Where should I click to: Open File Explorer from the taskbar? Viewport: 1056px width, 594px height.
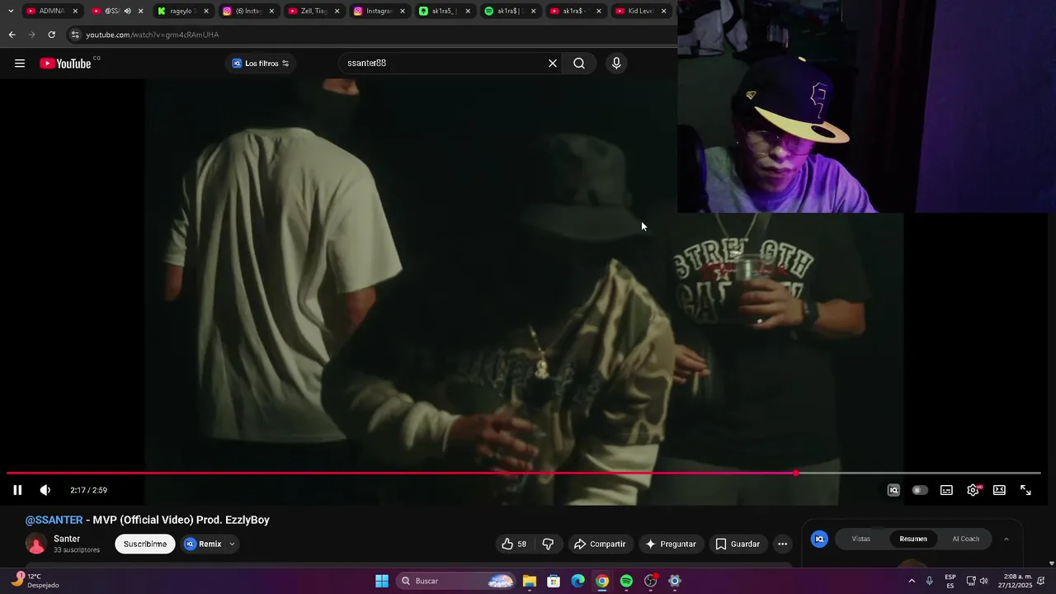tap(530, 581)
